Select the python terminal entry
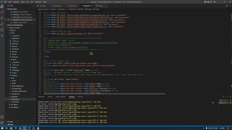The image size is (232, 130). 225,103
